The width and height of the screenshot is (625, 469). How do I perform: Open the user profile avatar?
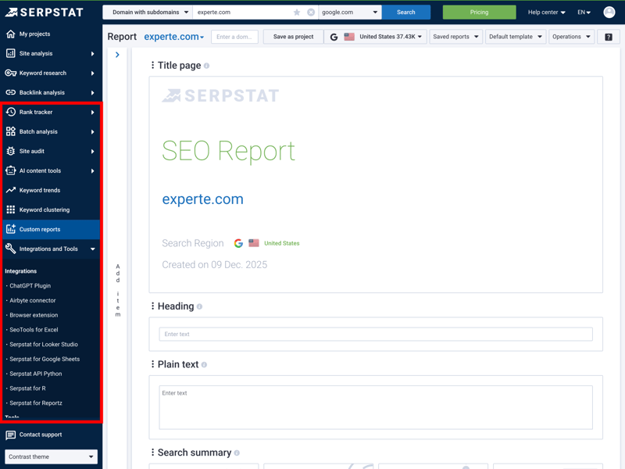[x=609, y=13]
